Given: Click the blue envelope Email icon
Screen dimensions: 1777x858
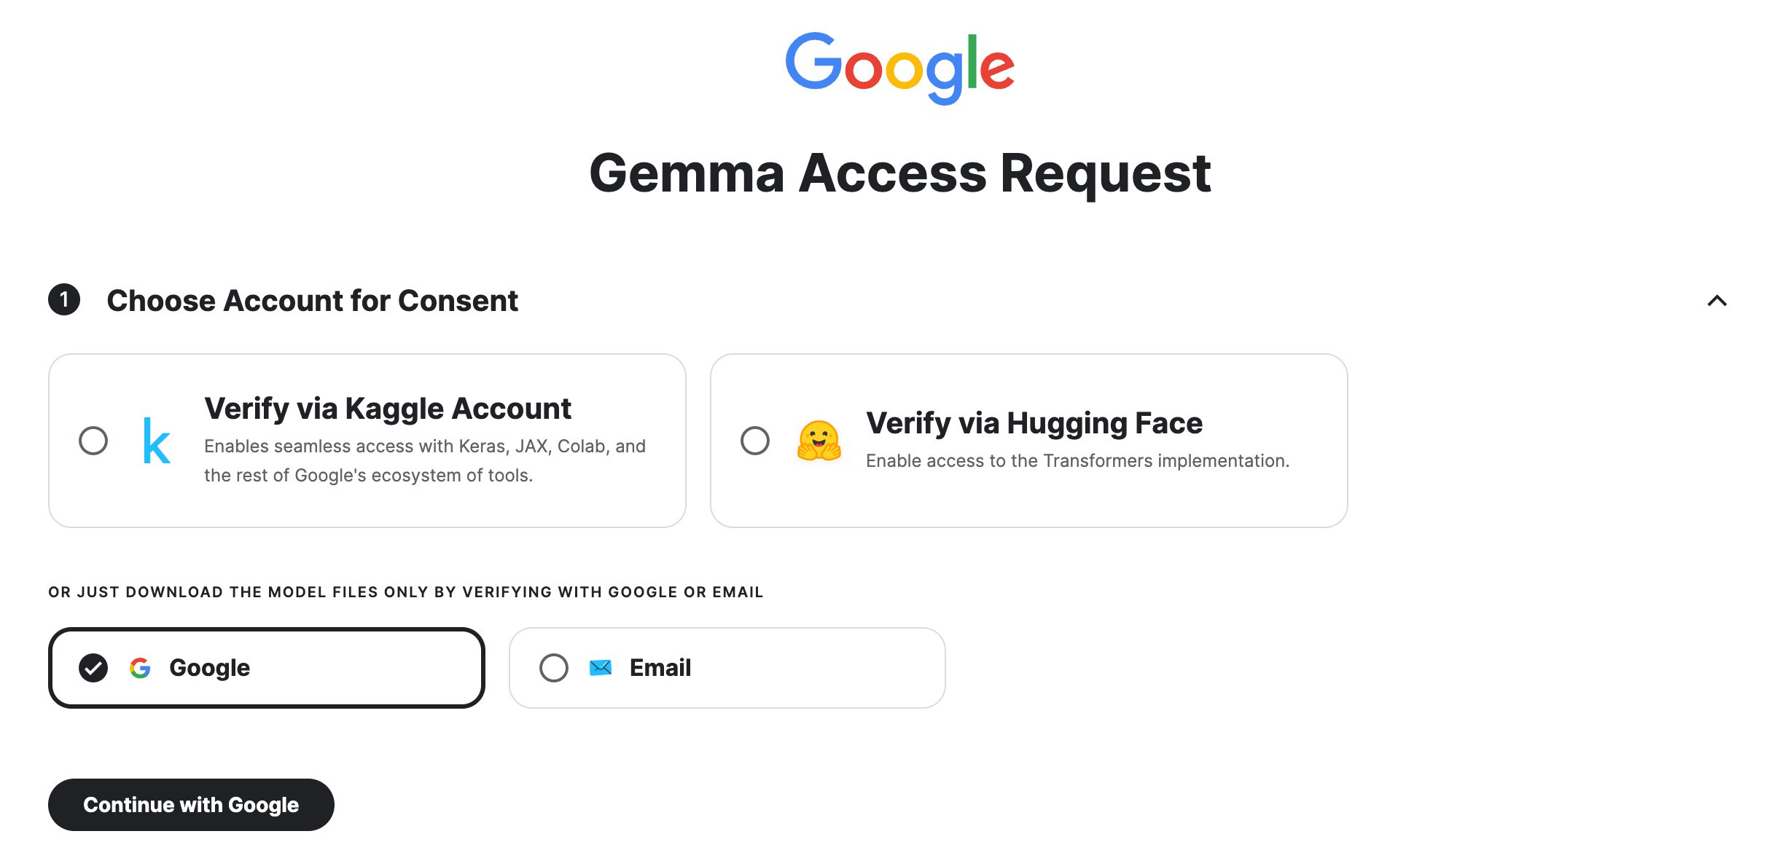Looking at the screenshot, I should coord(600,668).
